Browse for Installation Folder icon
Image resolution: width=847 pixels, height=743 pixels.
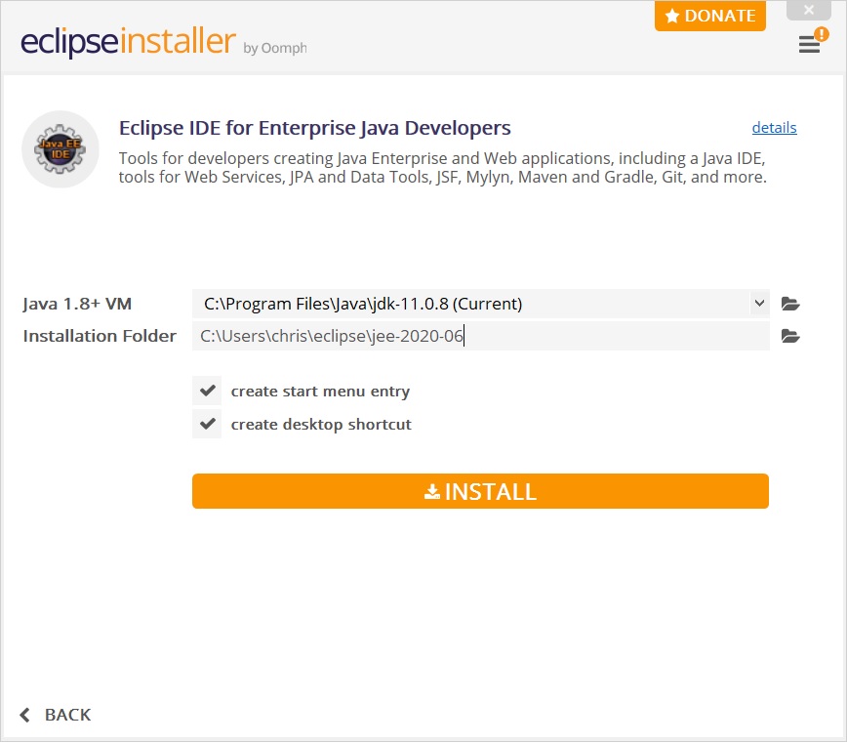[790, 336]
